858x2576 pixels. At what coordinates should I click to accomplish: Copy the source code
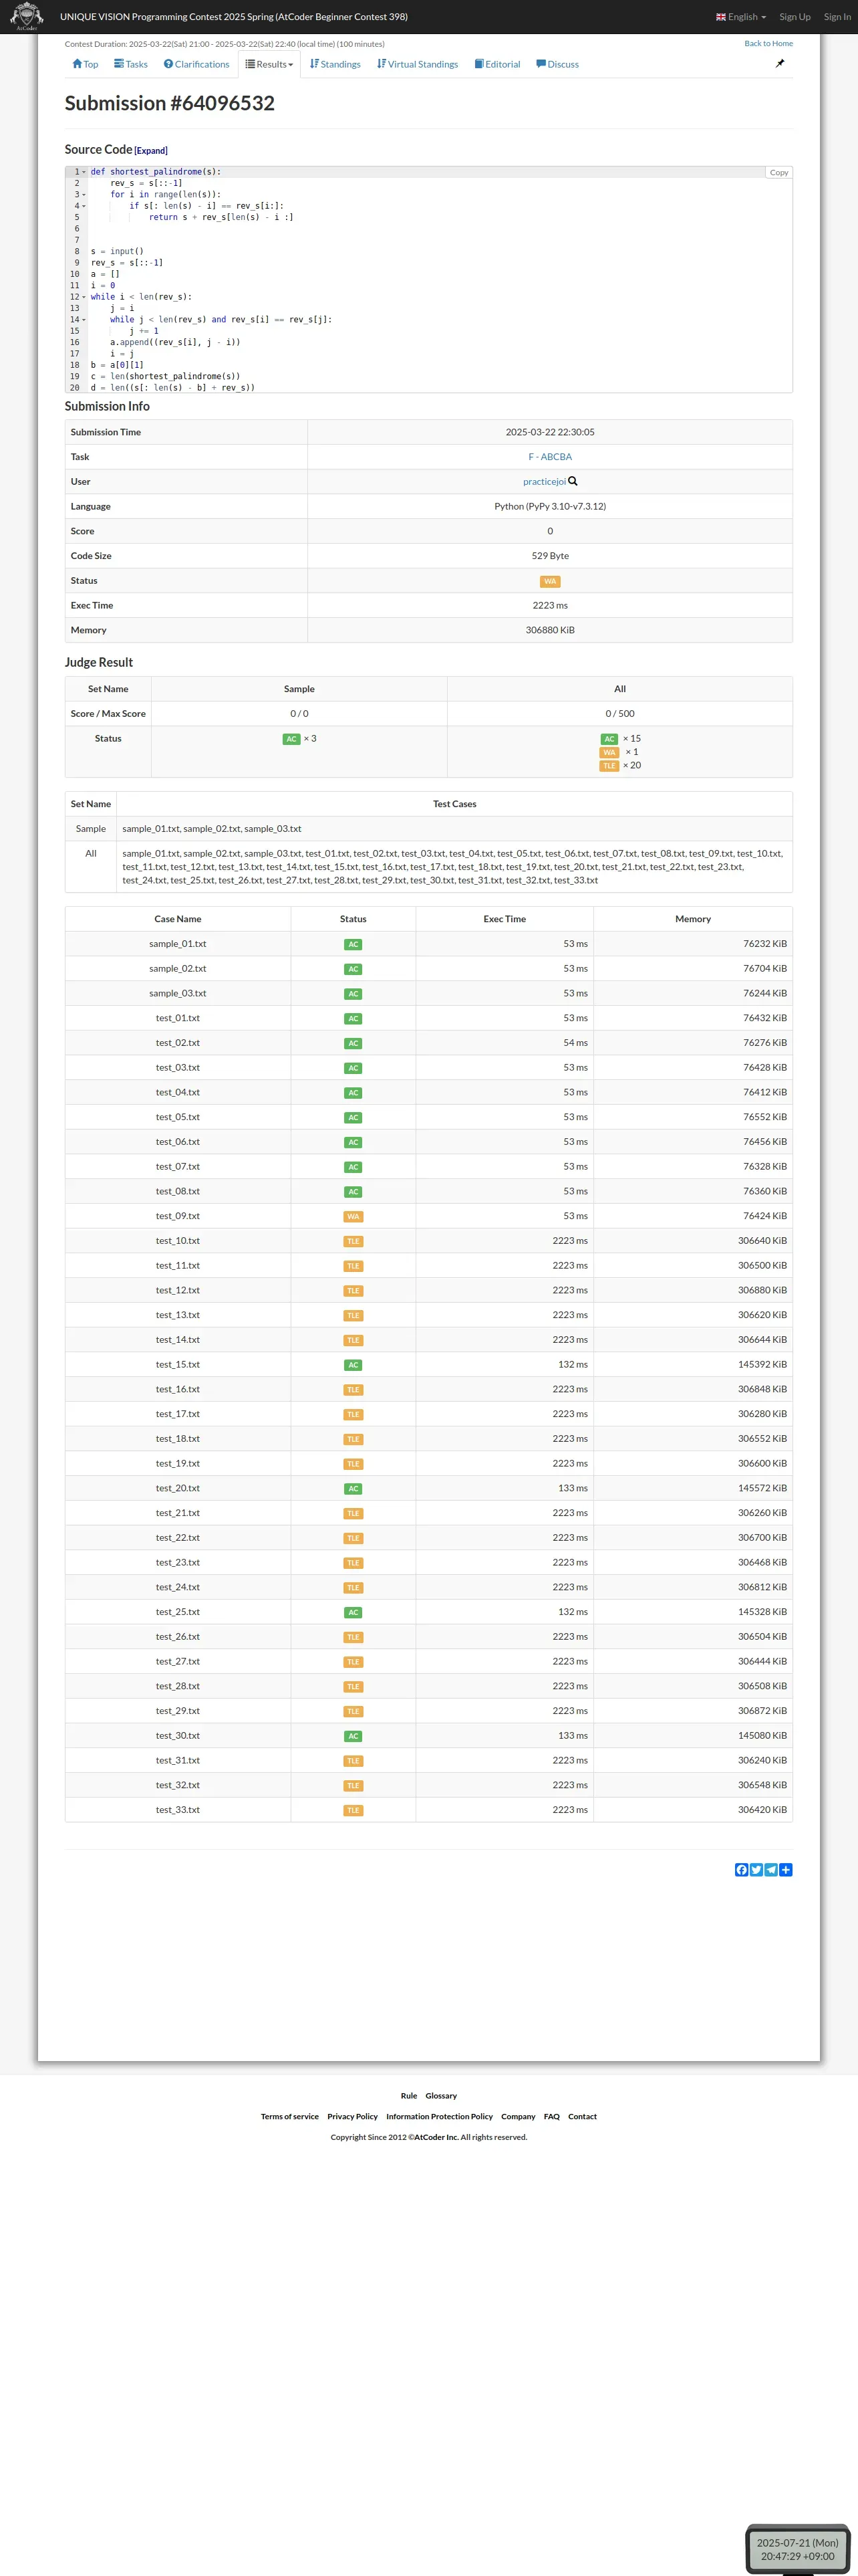[779, 173]
